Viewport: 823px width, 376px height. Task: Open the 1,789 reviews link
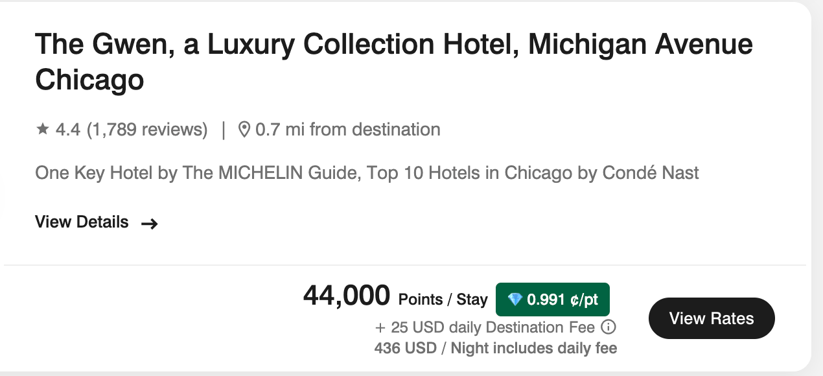tap(147, 130)
